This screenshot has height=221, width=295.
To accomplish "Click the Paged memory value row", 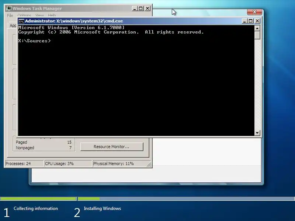I will (44, 142).
